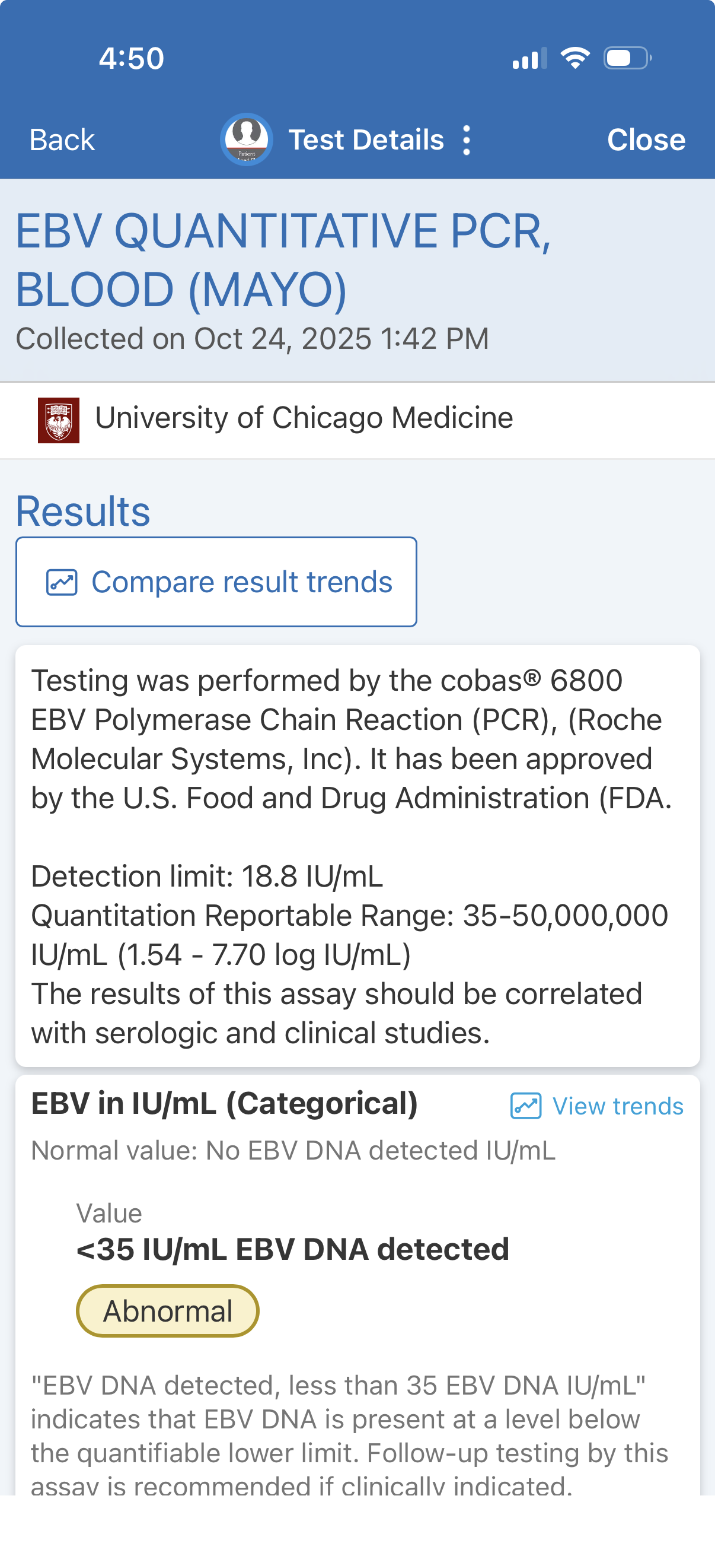Tap the chart icon in Compare result trends

click(x=62, y=582)
